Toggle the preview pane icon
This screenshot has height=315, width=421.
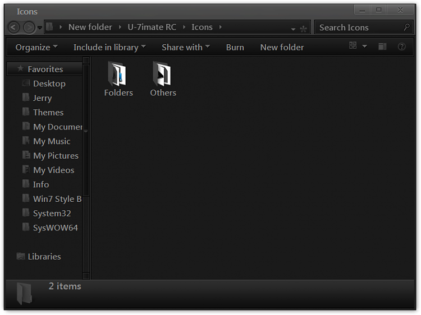tap(382, 47)
